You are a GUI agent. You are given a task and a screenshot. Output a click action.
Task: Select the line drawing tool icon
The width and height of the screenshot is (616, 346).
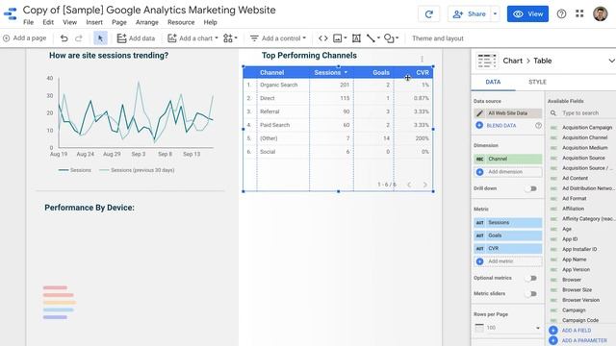click(371, 38)
